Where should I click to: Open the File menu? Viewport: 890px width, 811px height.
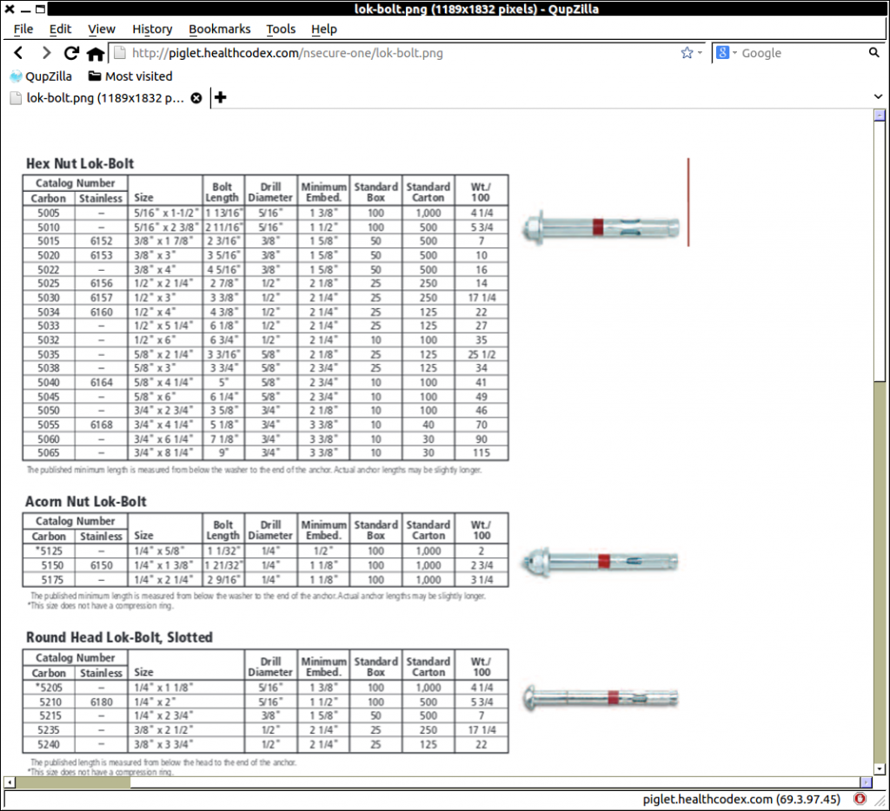tap(23, 29)
